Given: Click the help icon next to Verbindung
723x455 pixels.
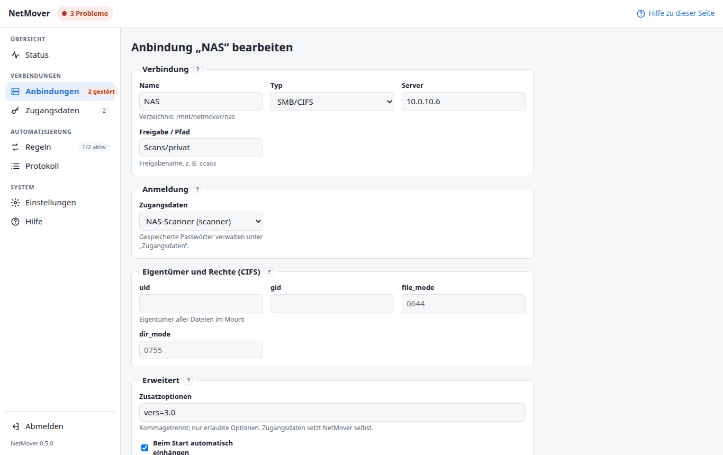Looking at the screenshot, I should point(198,69).
